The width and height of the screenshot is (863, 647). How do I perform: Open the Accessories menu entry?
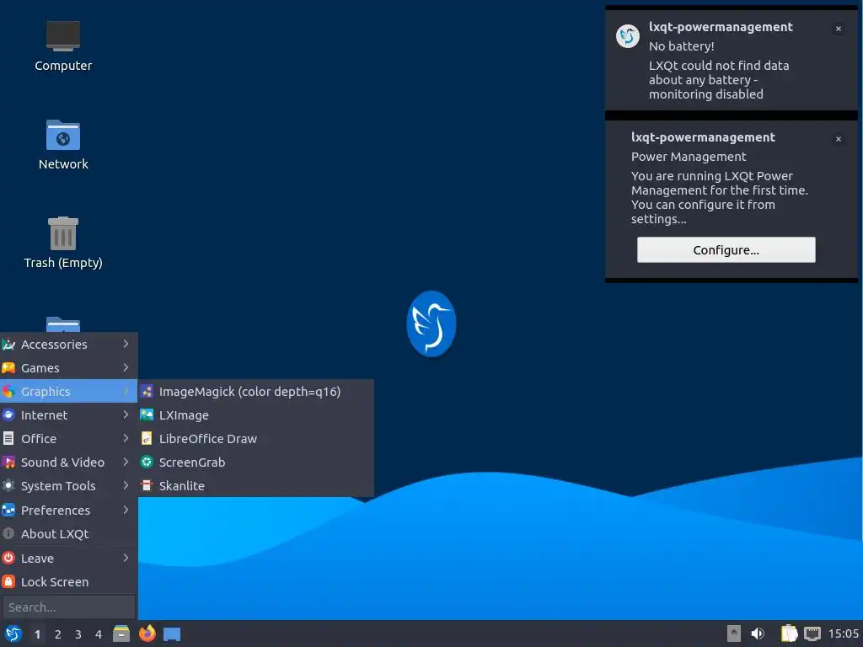(x=69, y=345)
